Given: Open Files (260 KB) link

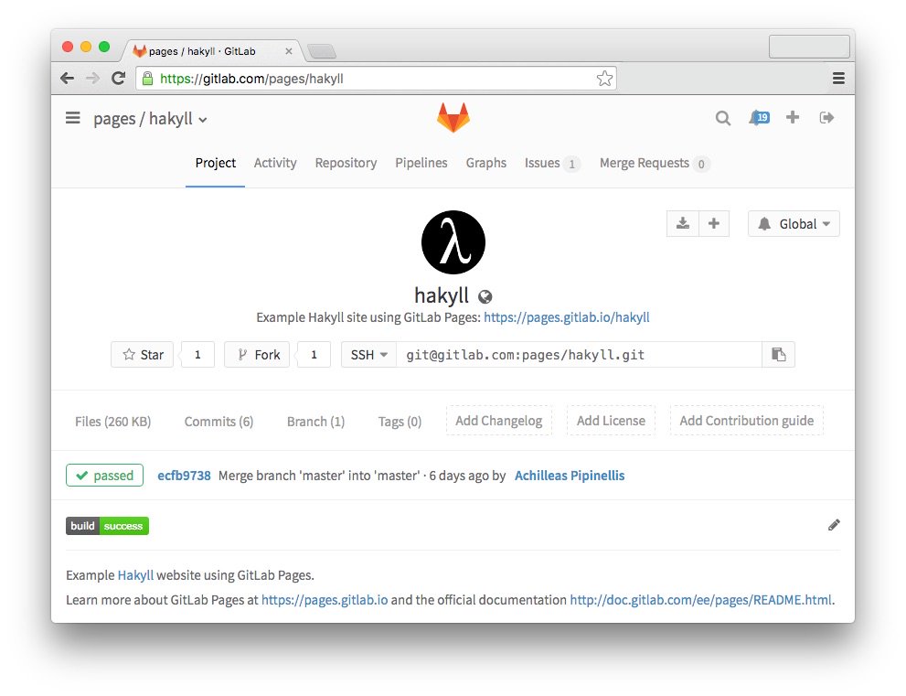Looking at the screenshot, I should (112, 422).
